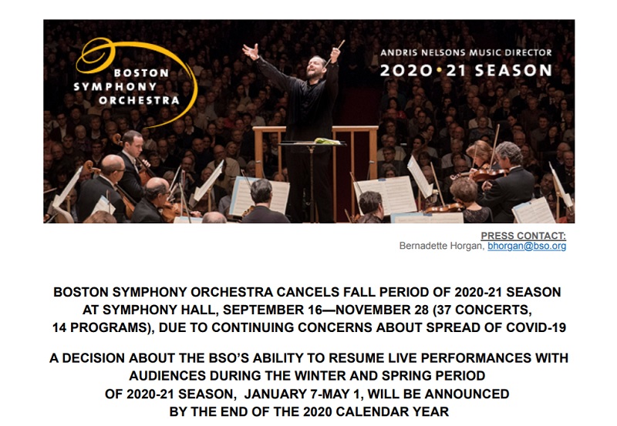Click the name Bernadette Horgan

(x=440, y=246)
